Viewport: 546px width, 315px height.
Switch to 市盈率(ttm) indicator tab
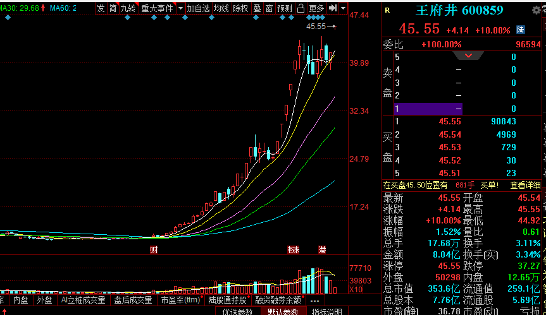(x=181, y=300)
